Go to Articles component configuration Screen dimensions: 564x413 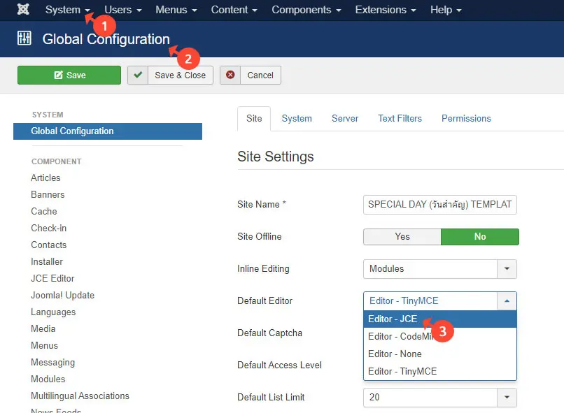pyautogui.click(x=45, y=178)
